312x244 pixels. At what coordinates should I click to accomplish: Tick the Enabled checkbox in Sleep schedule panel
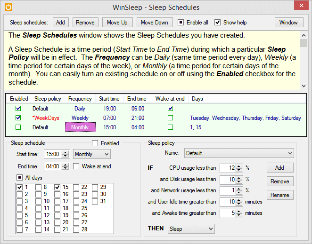click(95, 143)
